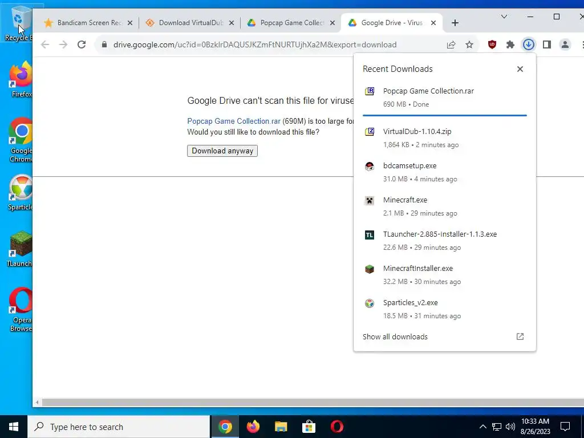
Task: Open Popcap Game Collection.rar from downloads list
Action: pyautogui.click(x=445, y=97)
